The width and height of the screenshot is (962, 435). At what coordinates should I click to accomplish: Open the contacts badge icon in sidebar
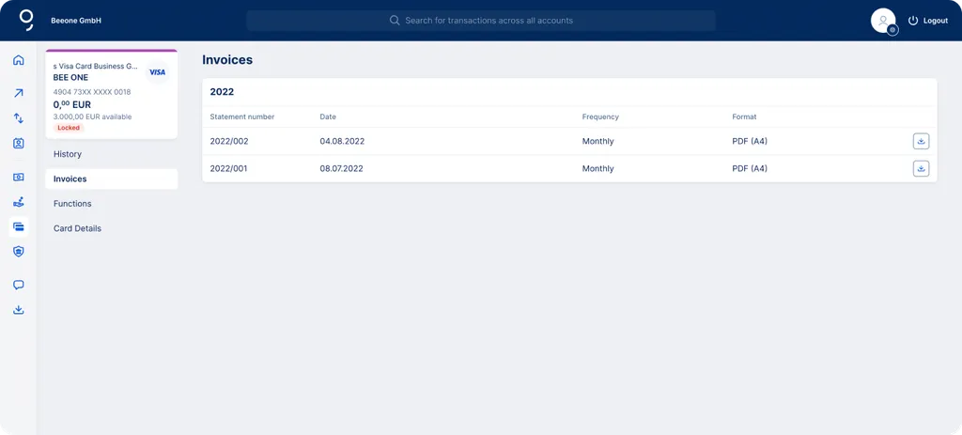[19, 144]
